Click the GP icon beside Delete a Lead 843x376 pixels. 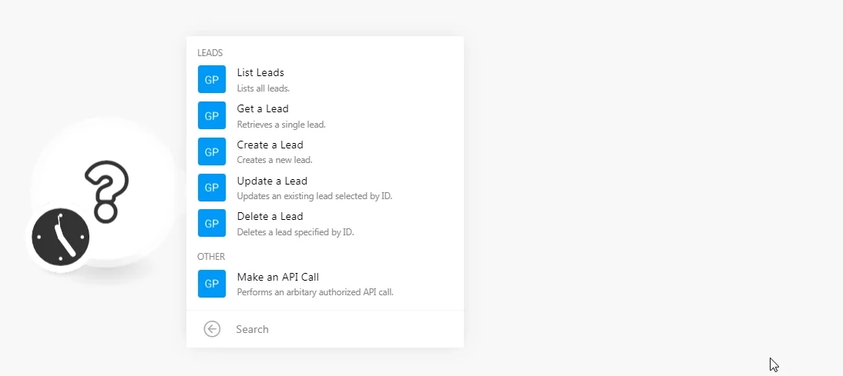212,223
